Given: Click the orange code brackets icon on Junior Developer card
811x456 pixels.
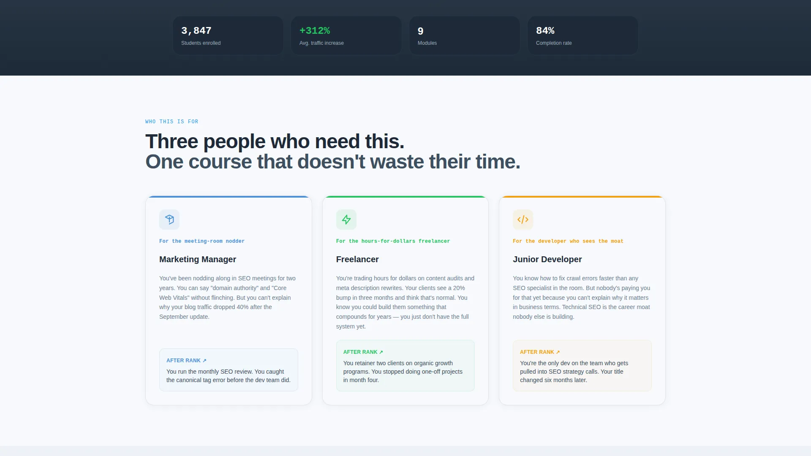Looking at the screenshot, I should click(523, 220).
